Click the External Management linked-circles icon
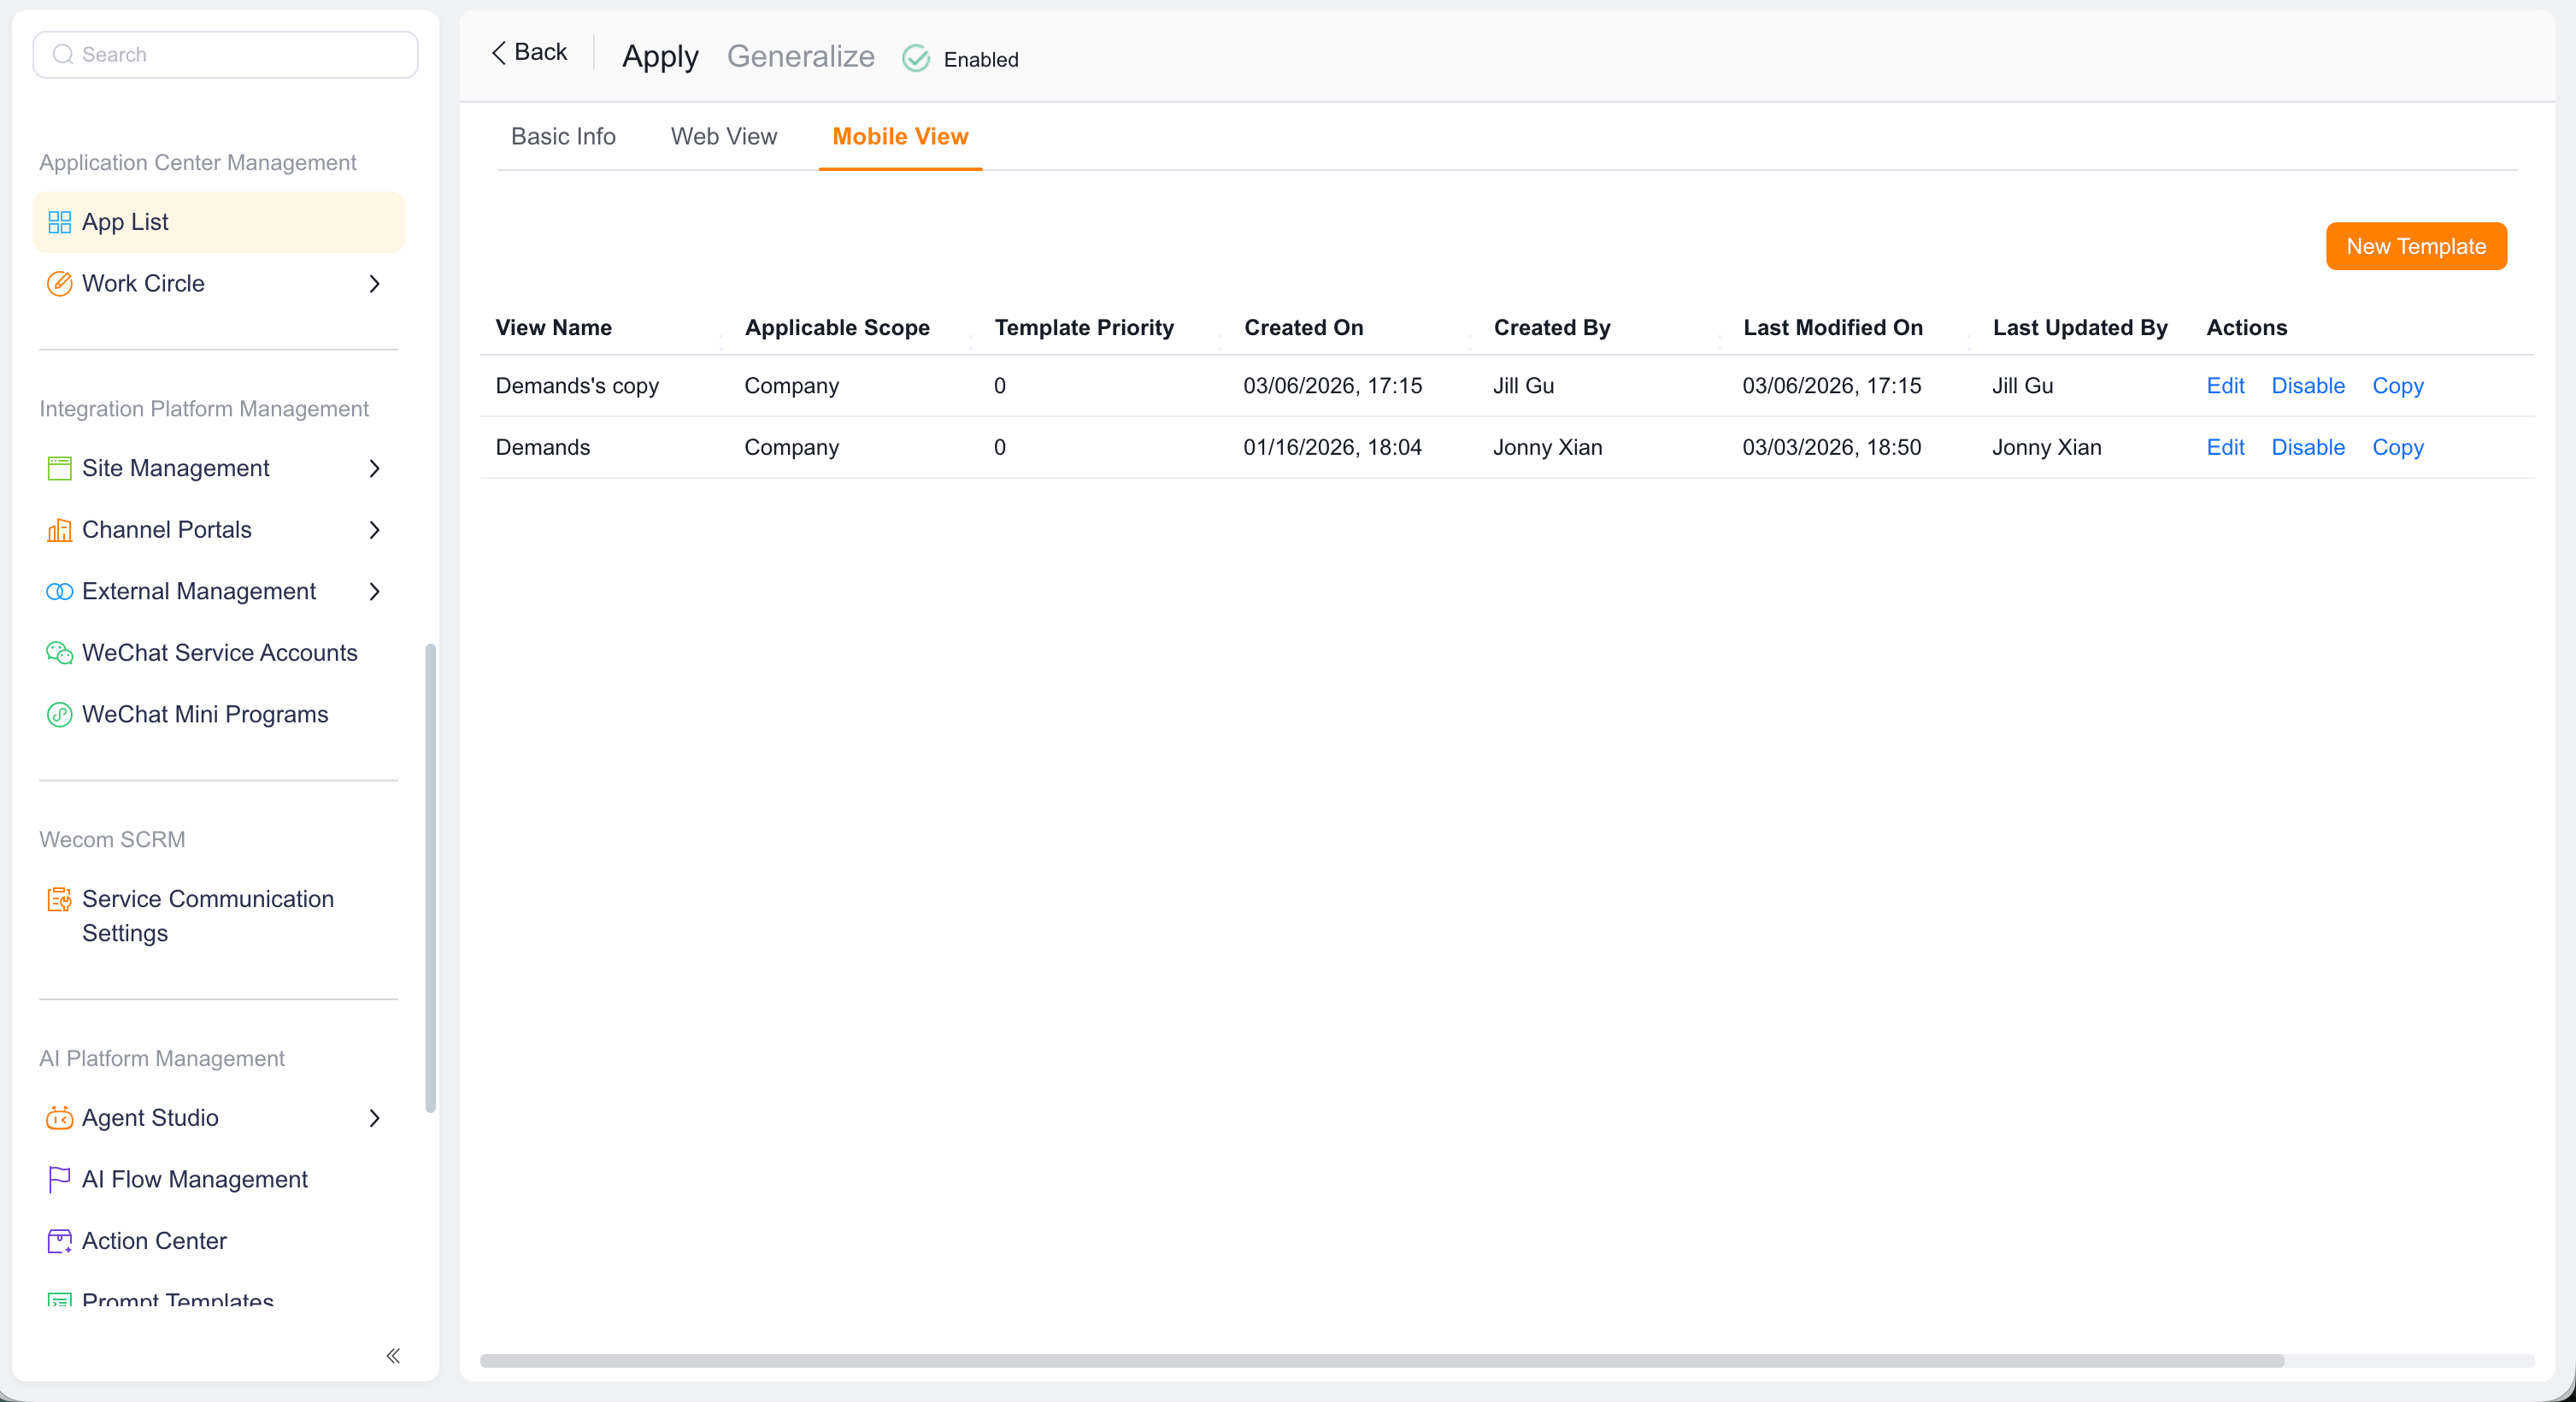 point(59,592)
